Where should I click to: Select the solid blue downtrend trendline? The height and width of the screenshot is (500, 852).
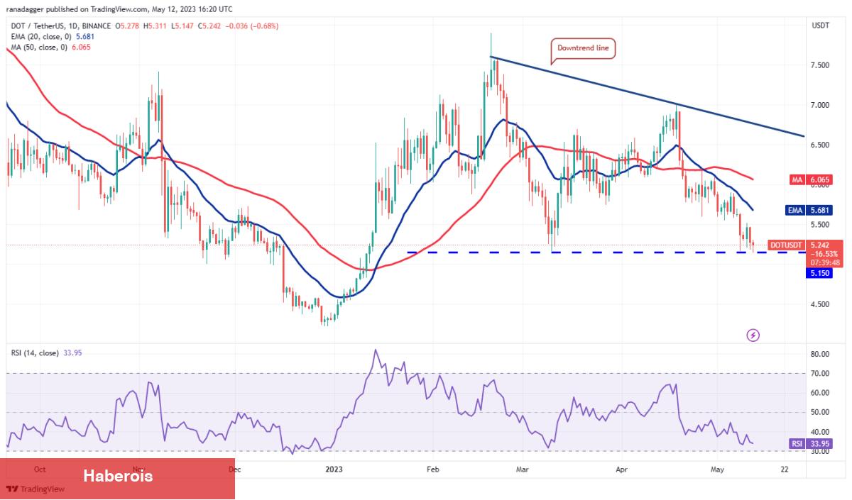click(646, 96)
